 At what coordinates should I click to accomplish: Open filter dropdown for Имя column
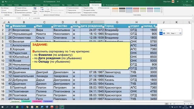click(52, 27)
